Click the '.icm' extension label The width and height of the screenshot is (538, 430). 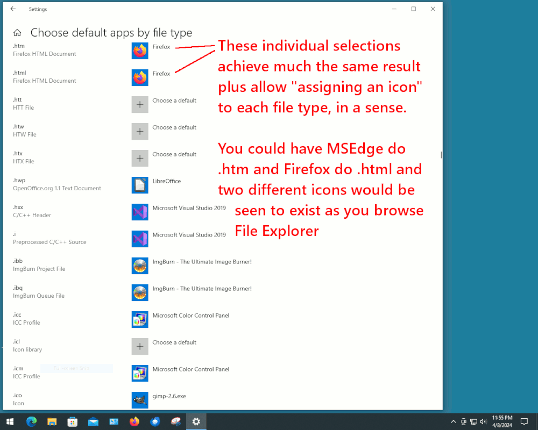[x=18, y=369]
